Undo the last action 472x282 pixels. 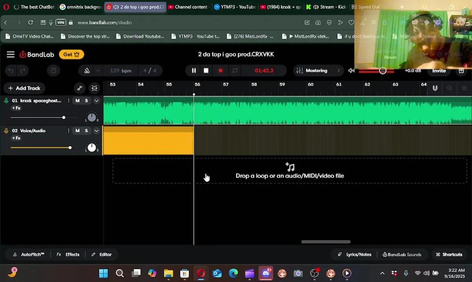[x=11, y=70]
